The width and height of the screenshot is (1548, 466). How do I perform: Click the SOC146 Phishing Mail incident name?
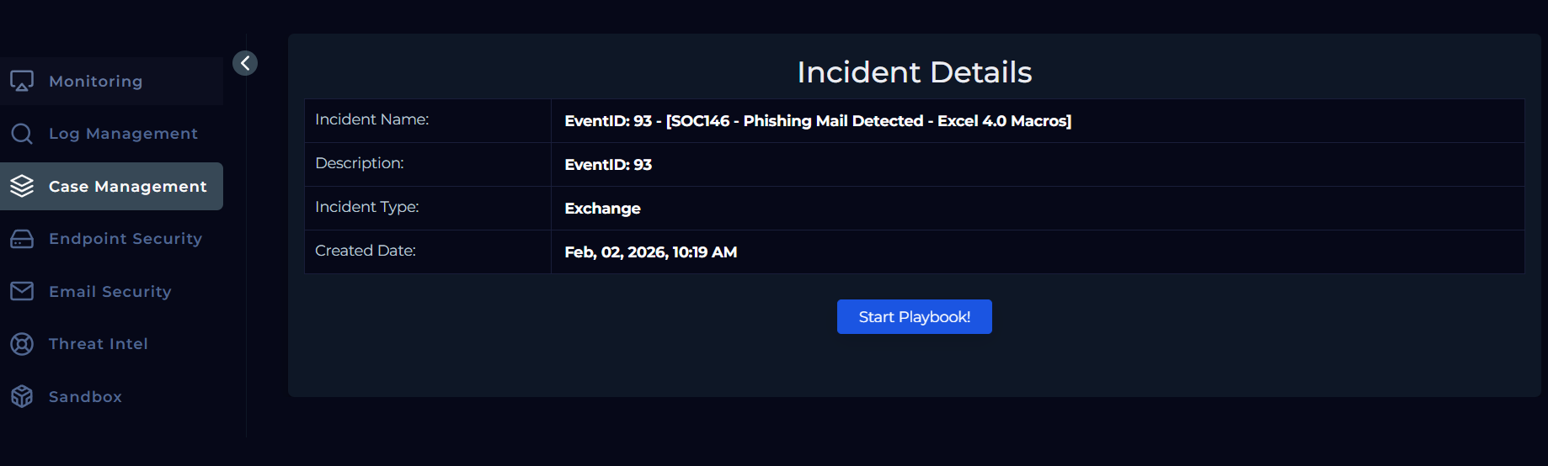point(817,121)
